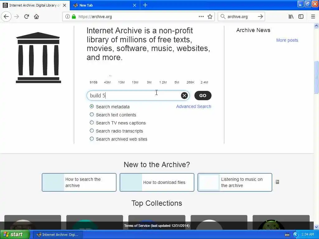View secure connection padlock details

click(x=74, y=16)
